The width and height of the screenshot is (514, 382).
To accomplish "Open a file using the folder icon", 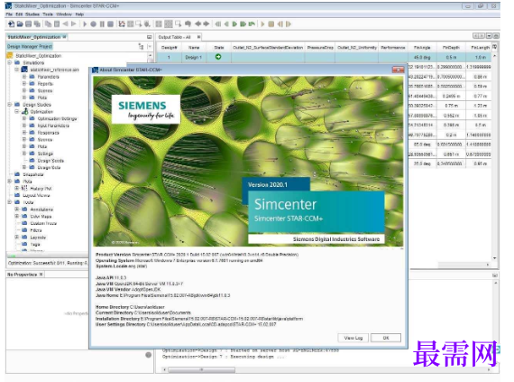I will coord(20,23).
